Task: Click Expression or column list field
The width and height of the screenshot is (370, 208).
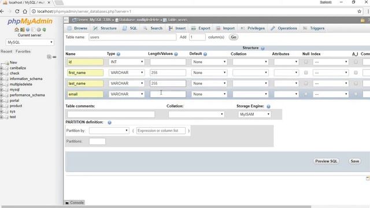Action: (161, 131)
